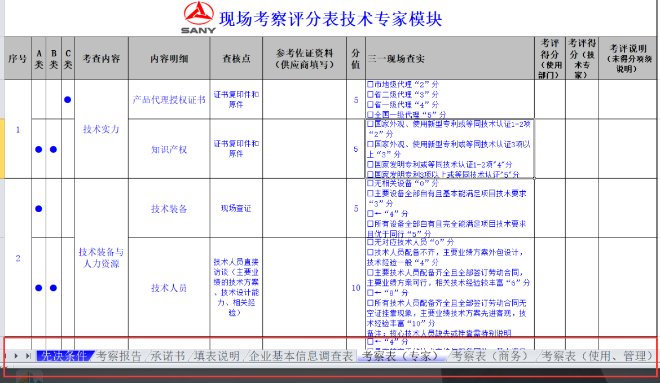The height and width of the screenshot is (383, 660).
Task: Select the A类 blue dot in 技术装备 row
Action: 39,209
